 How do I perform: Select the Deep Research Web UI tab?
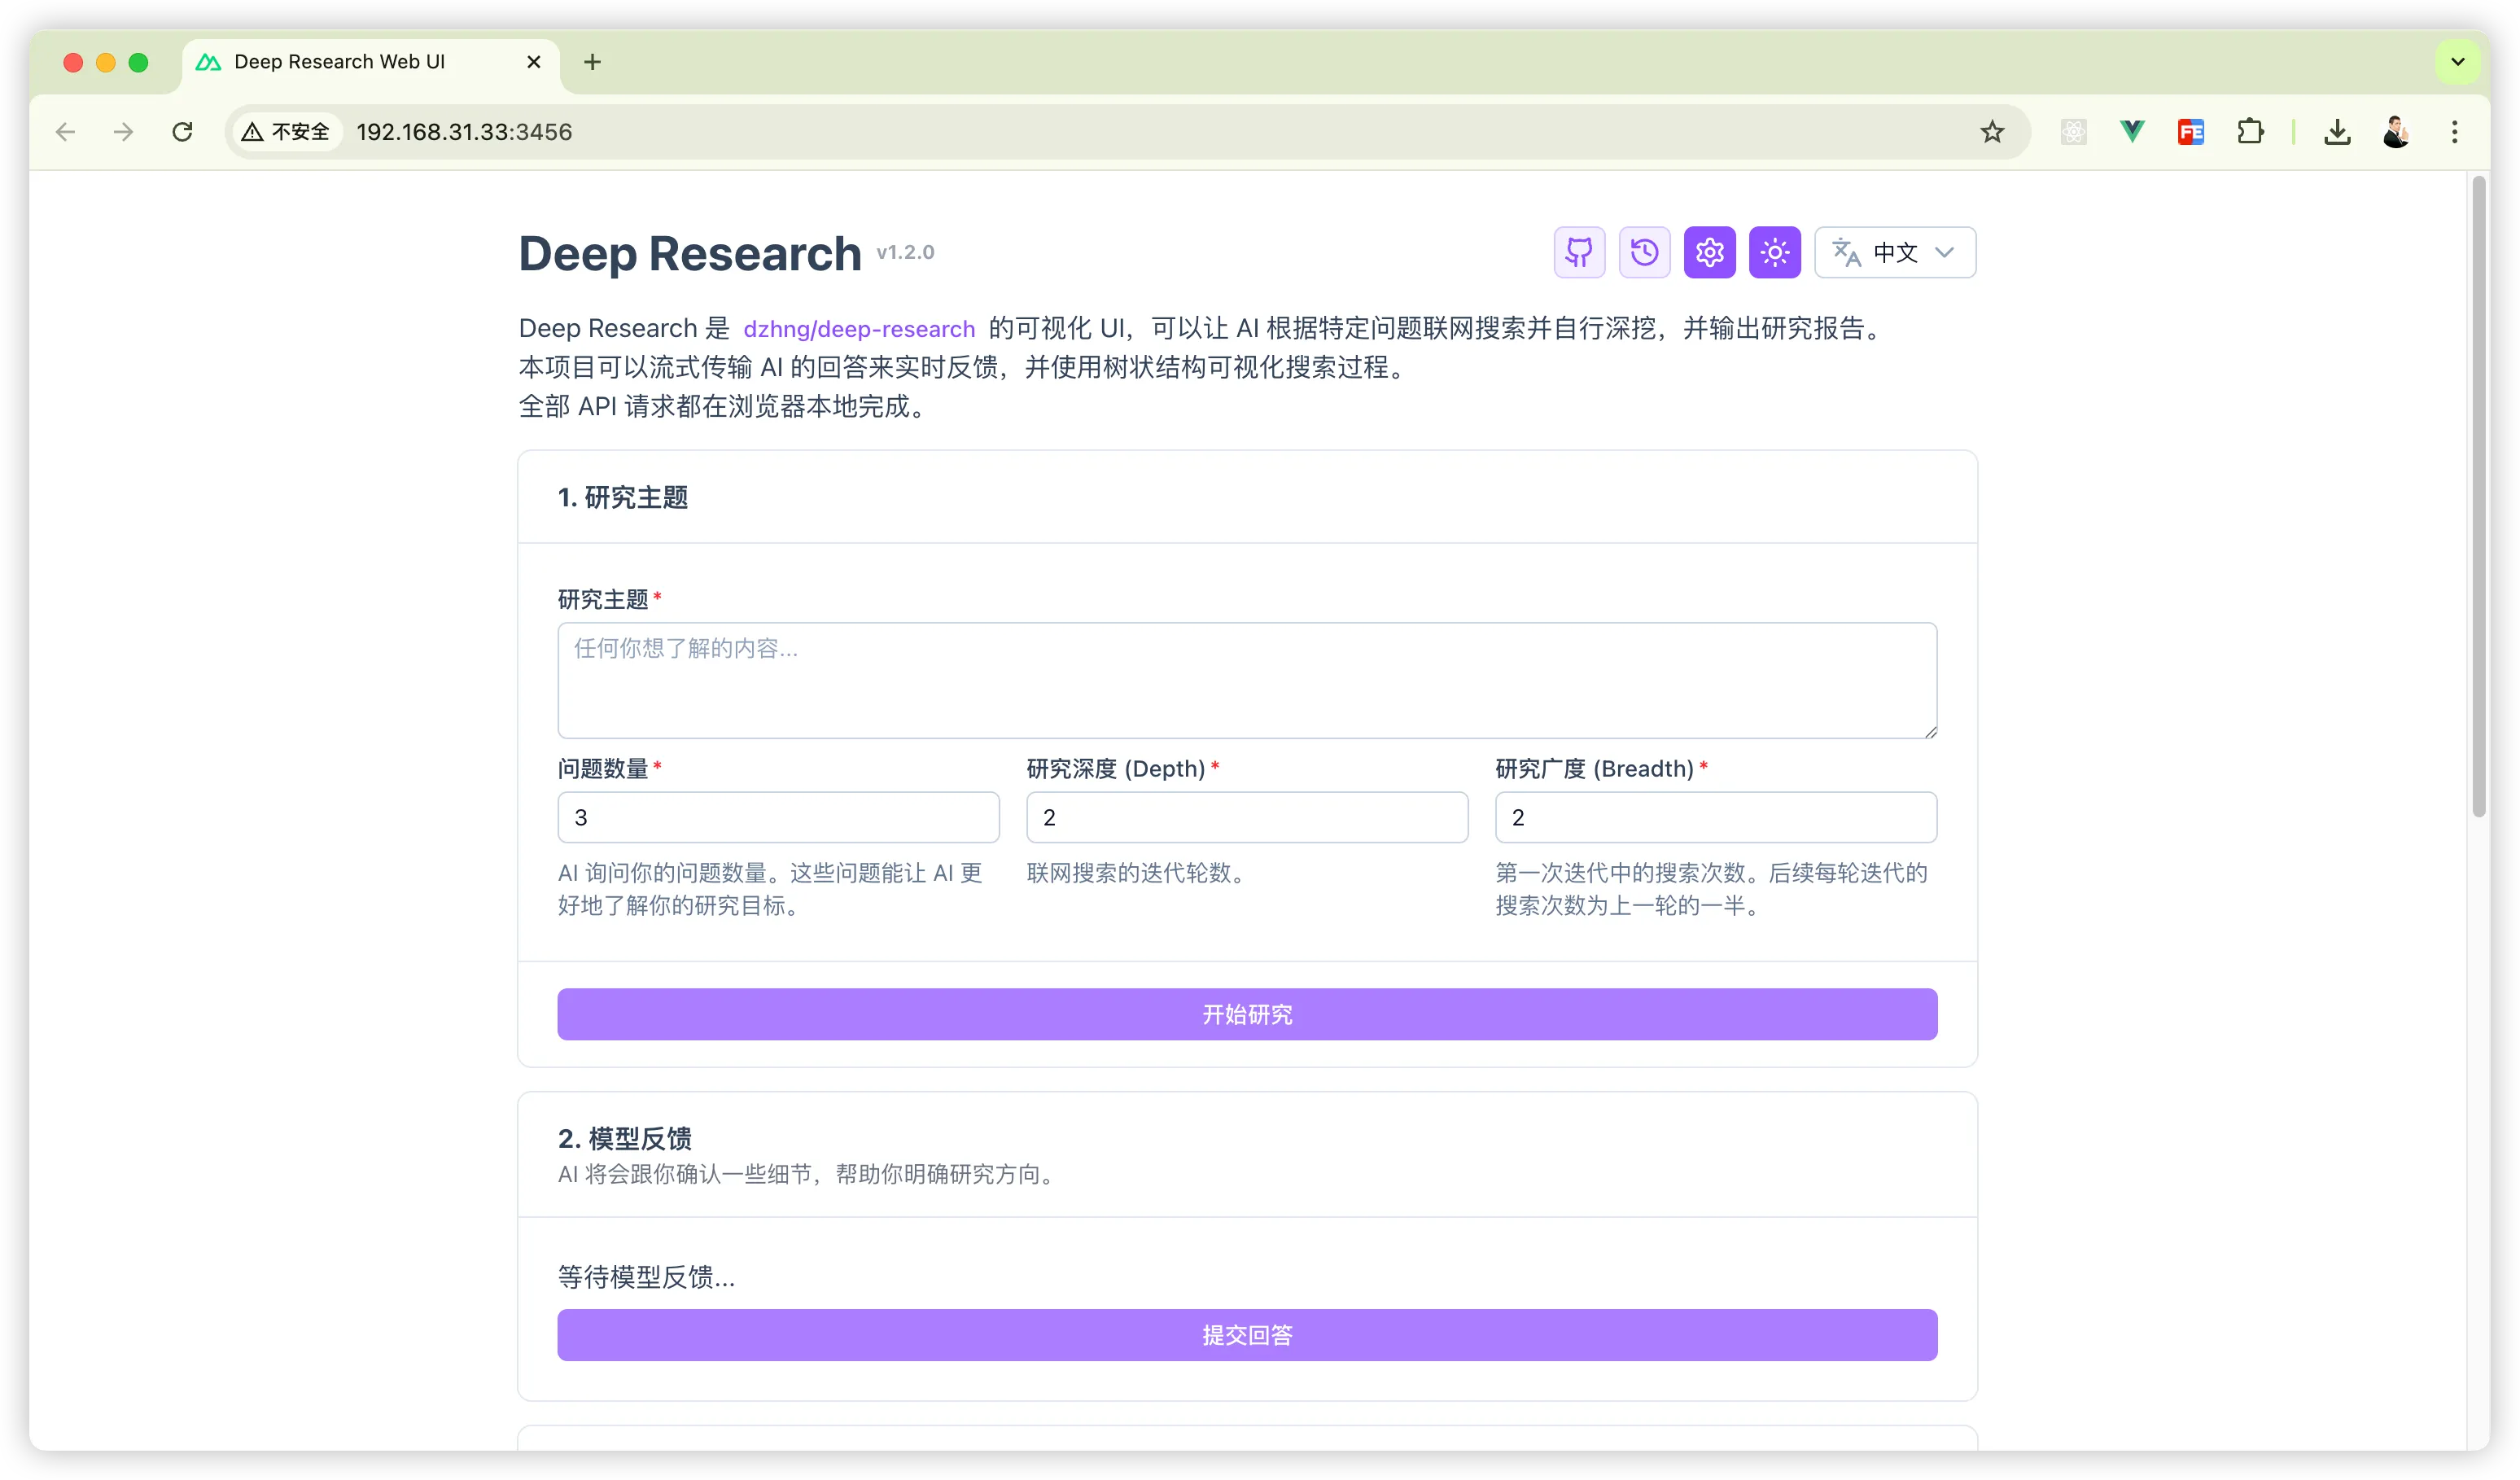tap(370, 62)
